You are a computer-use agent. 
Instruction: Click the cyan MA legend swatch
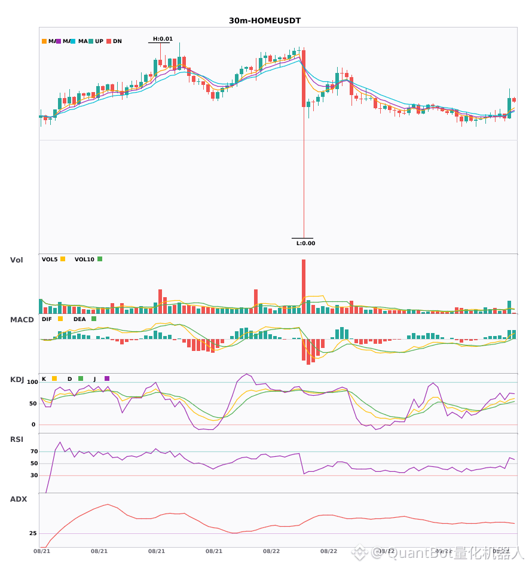coord(73,41)
